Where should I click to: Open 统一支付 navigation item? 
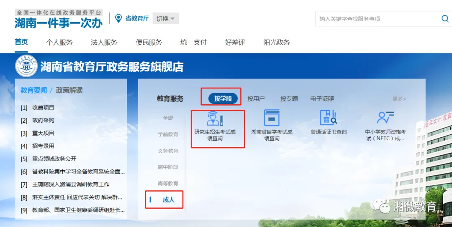click(x=193, y=43)
